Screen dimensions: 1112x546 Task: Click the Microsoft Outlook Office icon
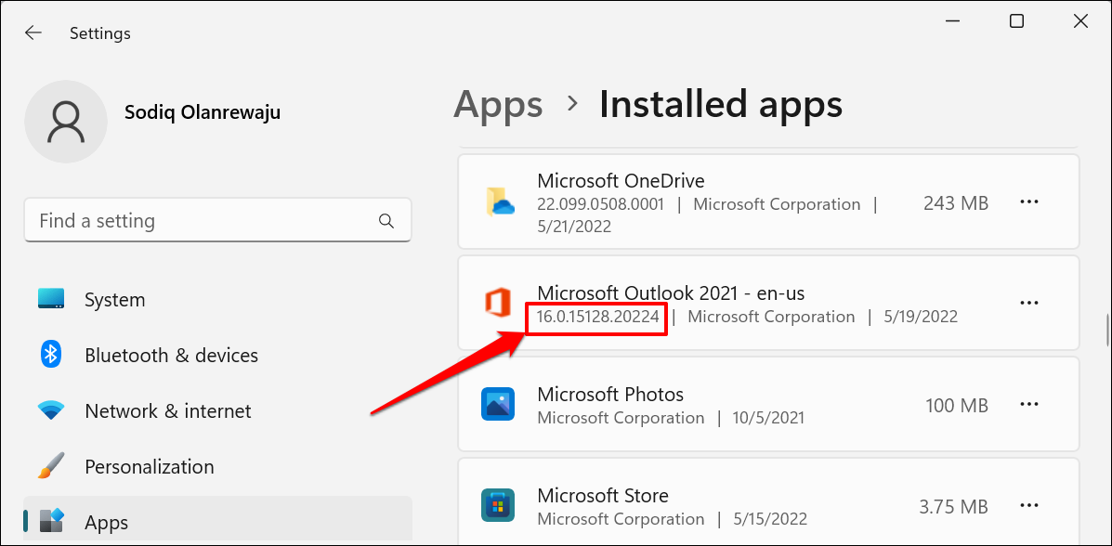click(x=499, y=304)
